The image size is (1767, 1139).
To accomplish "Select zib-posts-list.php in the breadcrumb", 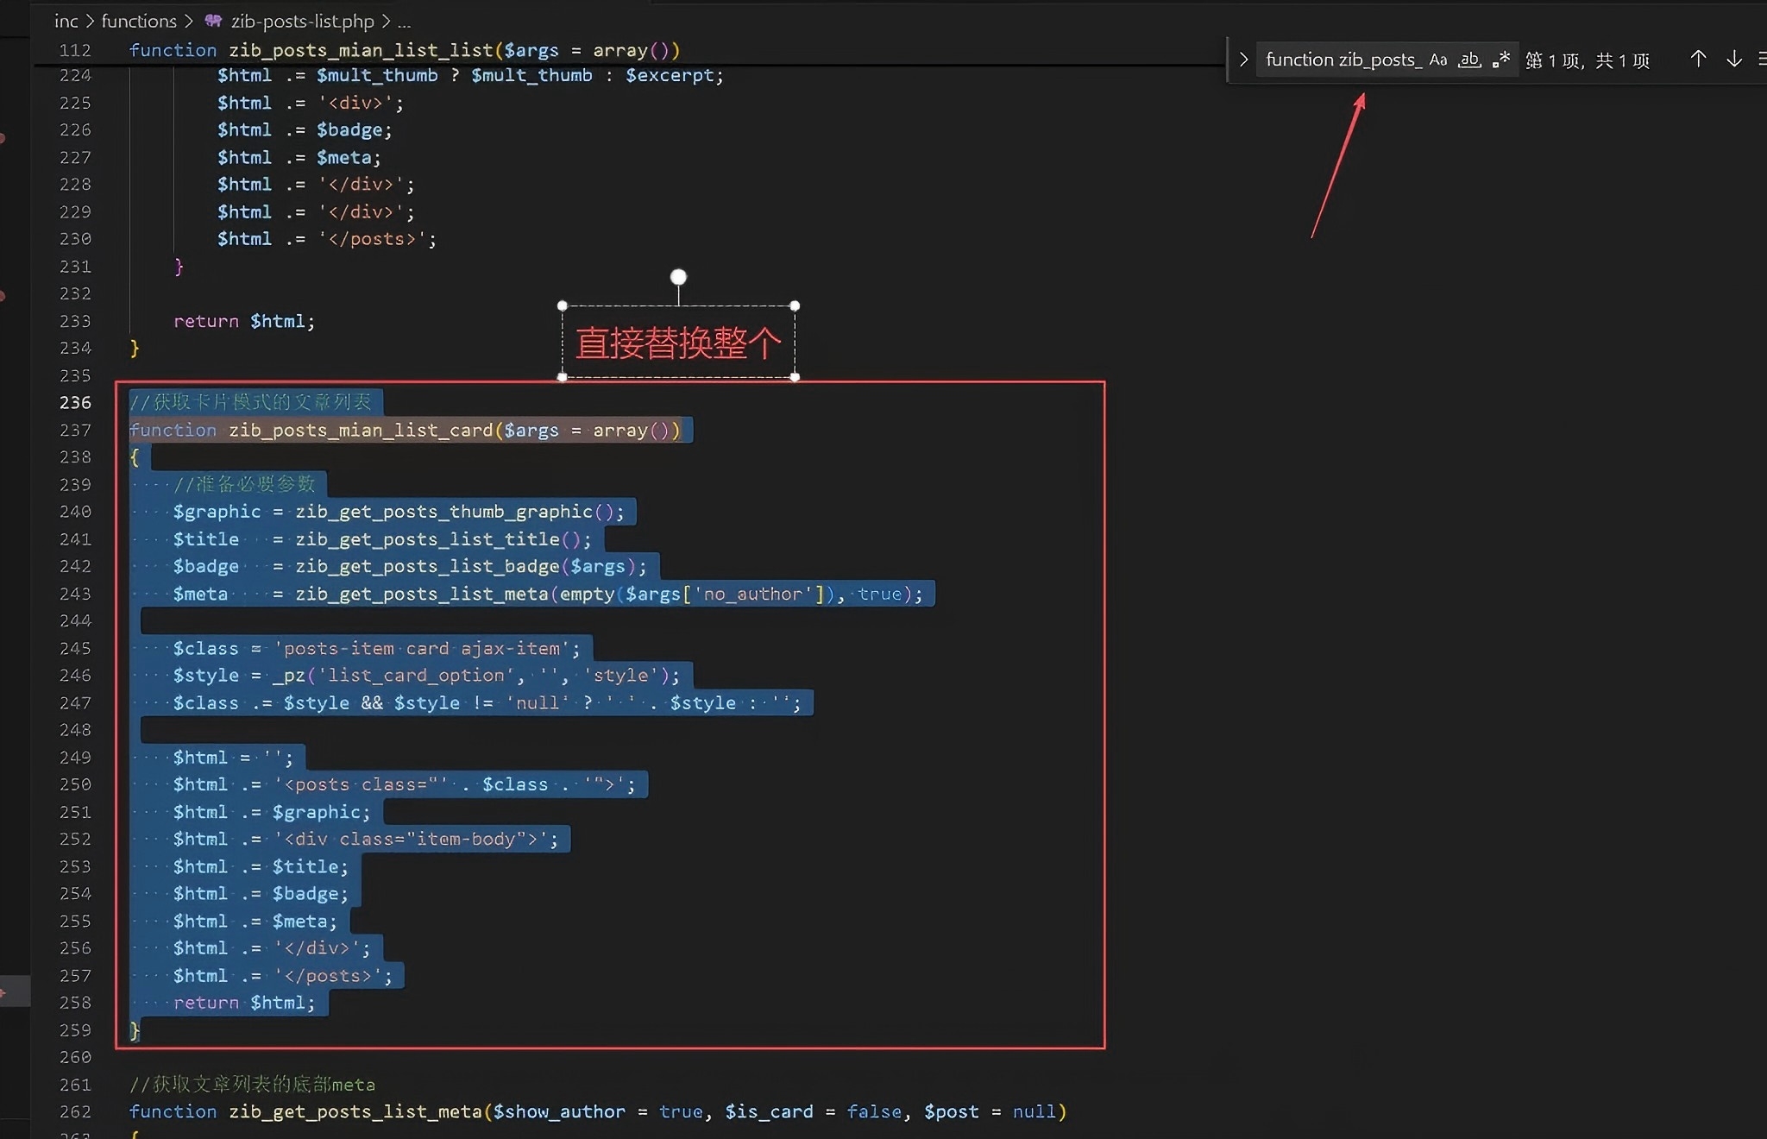I will [x=302, y=21].
